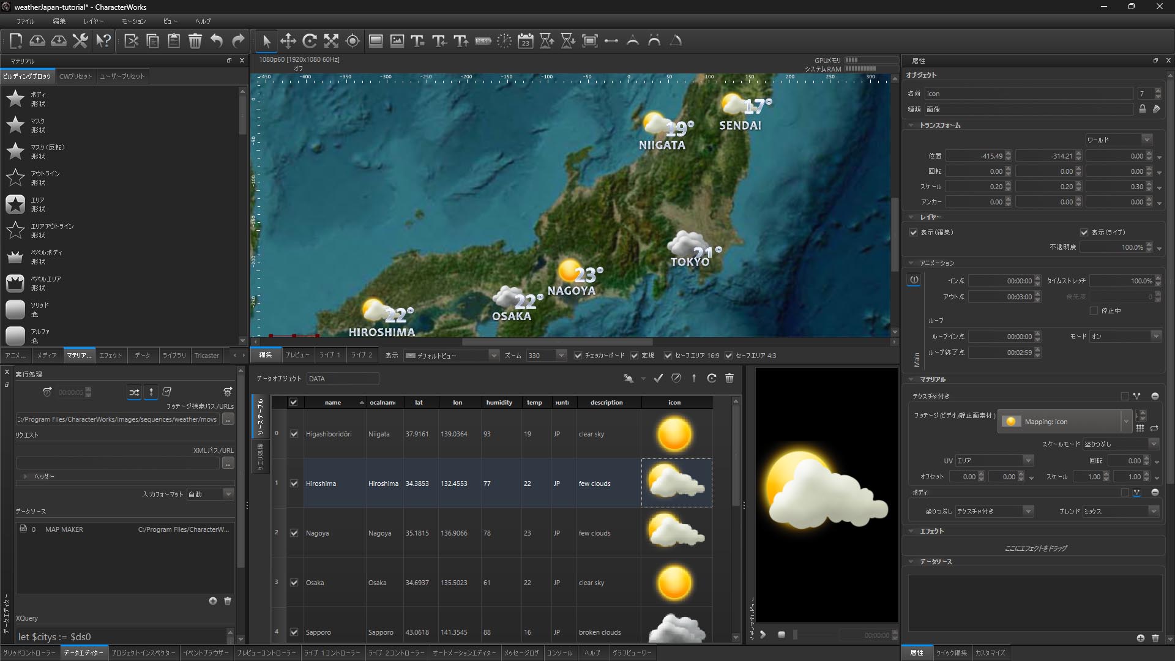Click browse button next to footage path
The image size is (1175, 661).
click(228, 419)
